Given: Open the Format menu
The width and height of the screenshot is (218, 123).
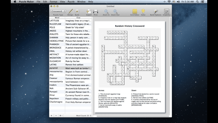Looking at the screenshot, I should tap(54, 2).
